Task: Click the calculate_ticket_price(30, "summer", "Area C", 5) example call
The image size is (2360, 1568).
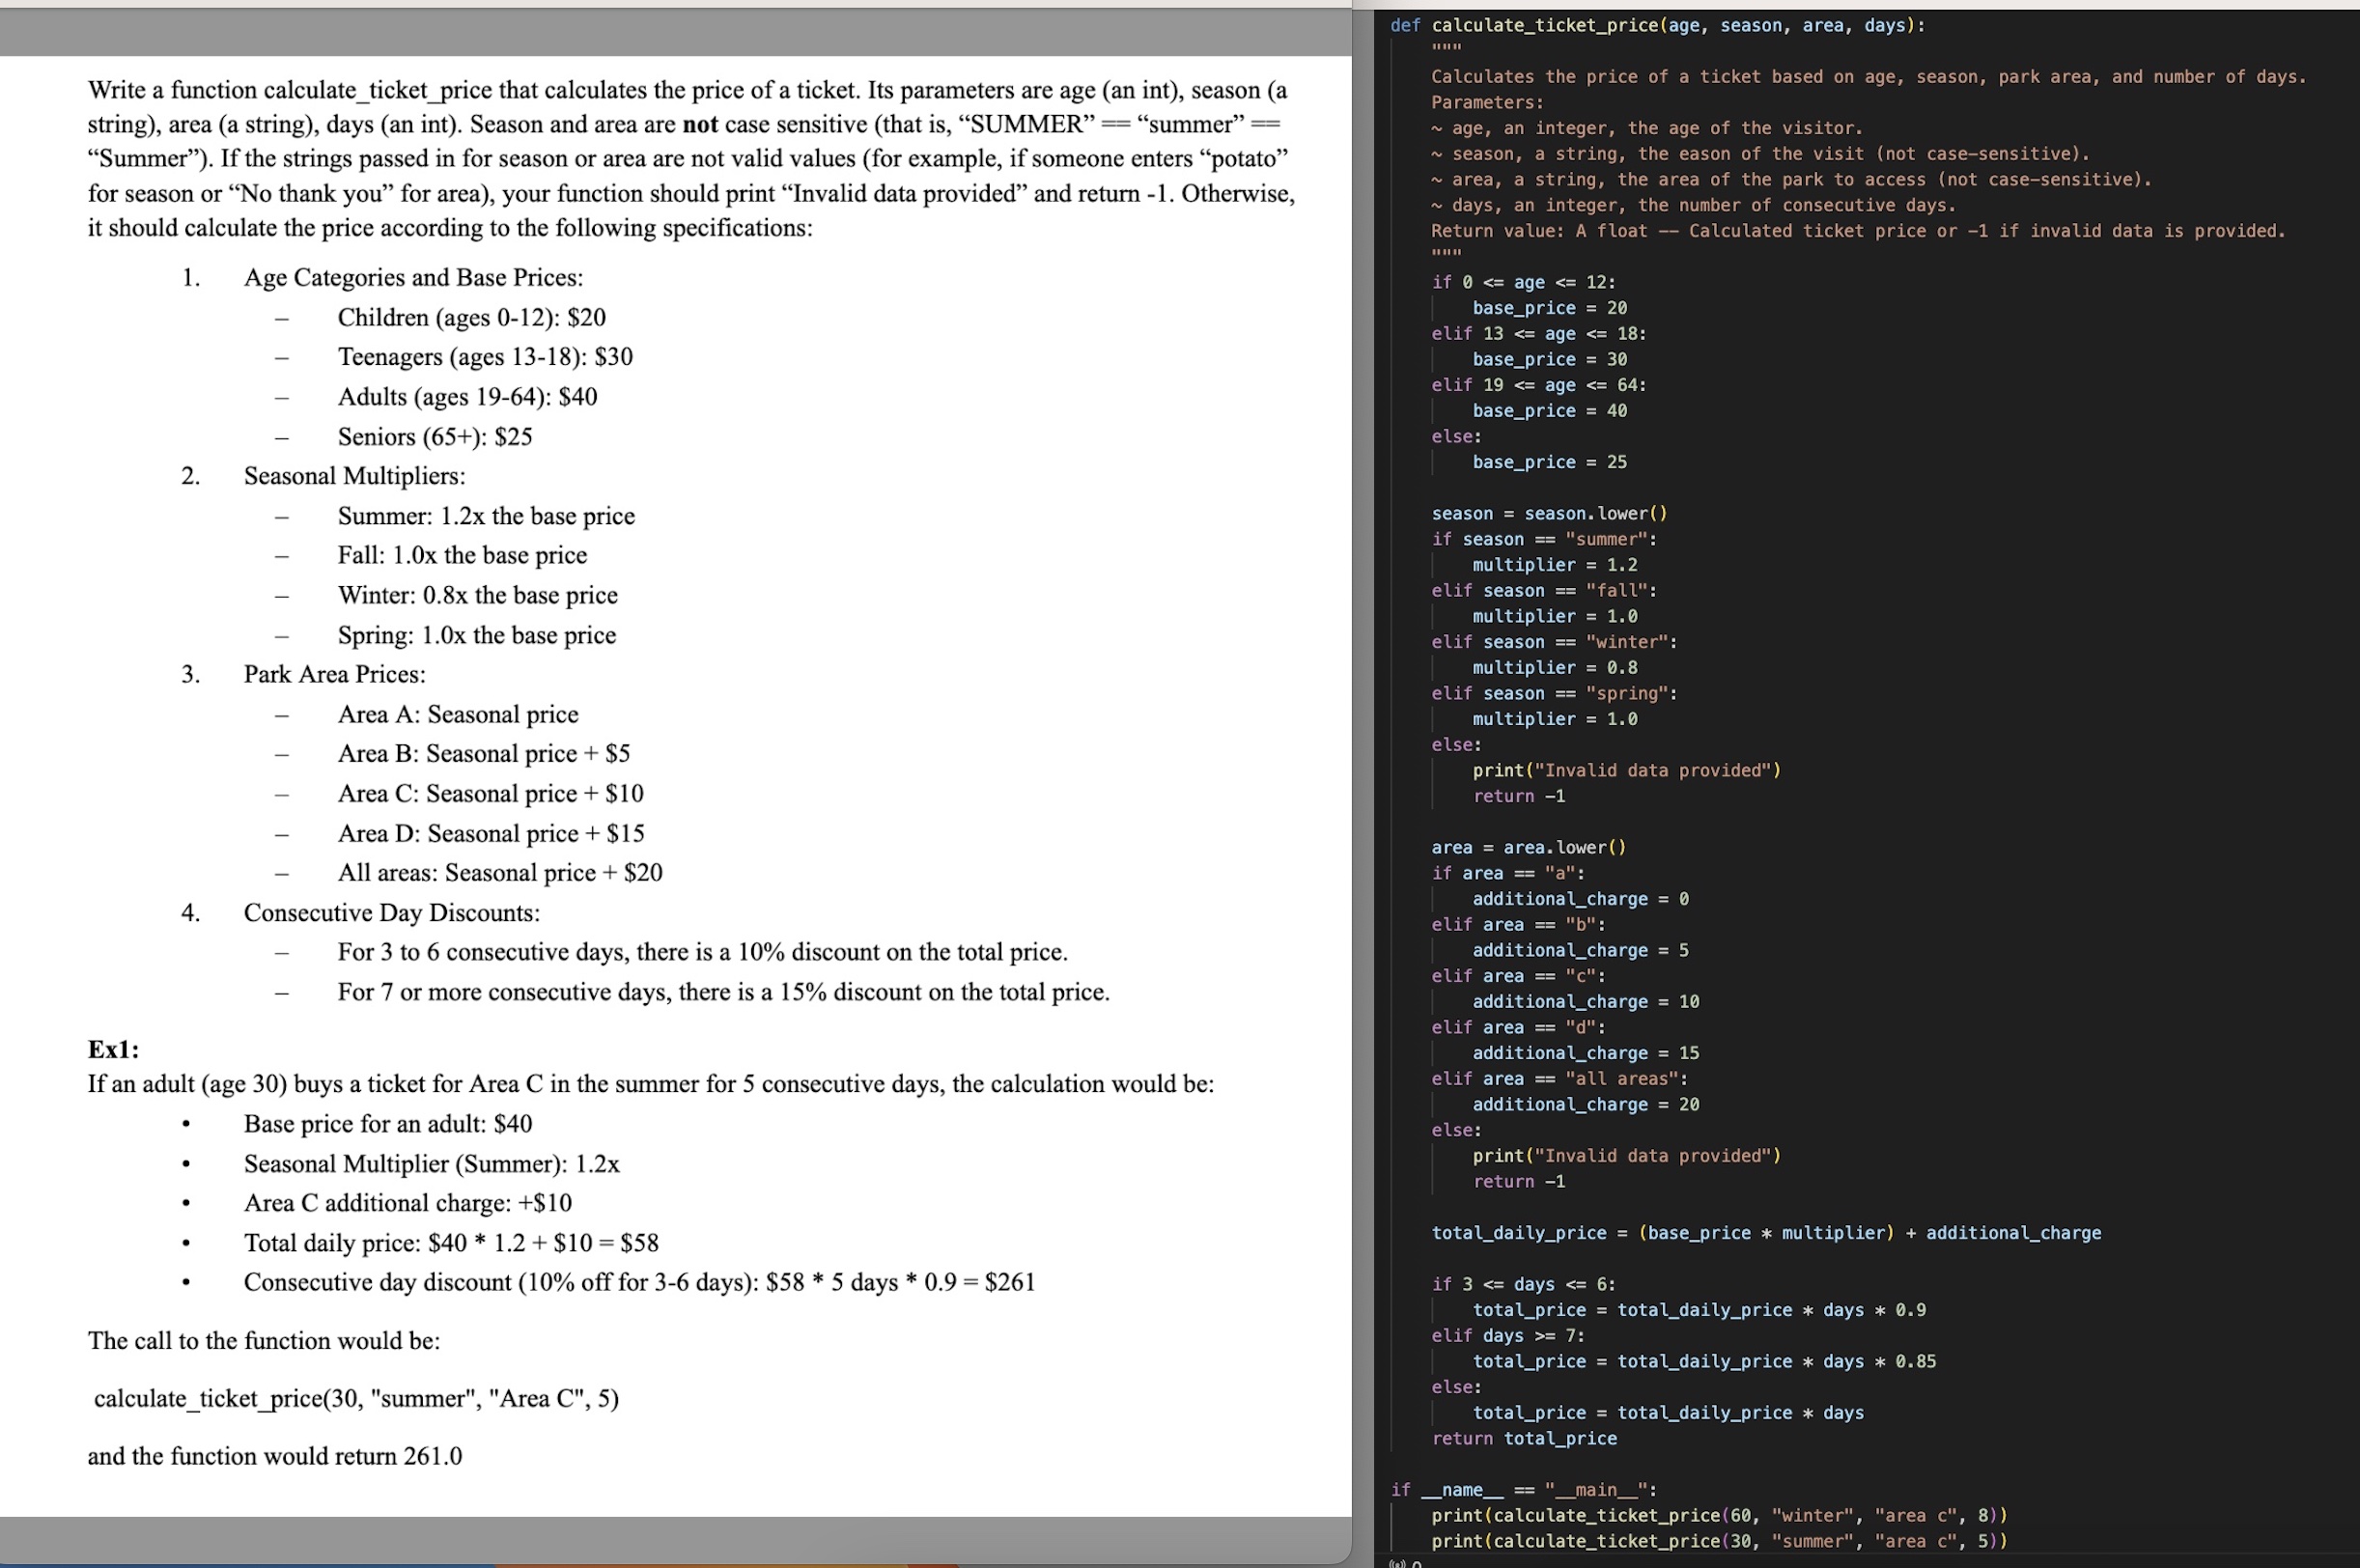Action: point(357,1398)
